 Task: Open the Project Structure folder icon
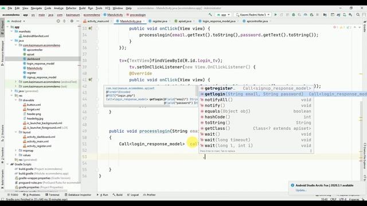325,15
